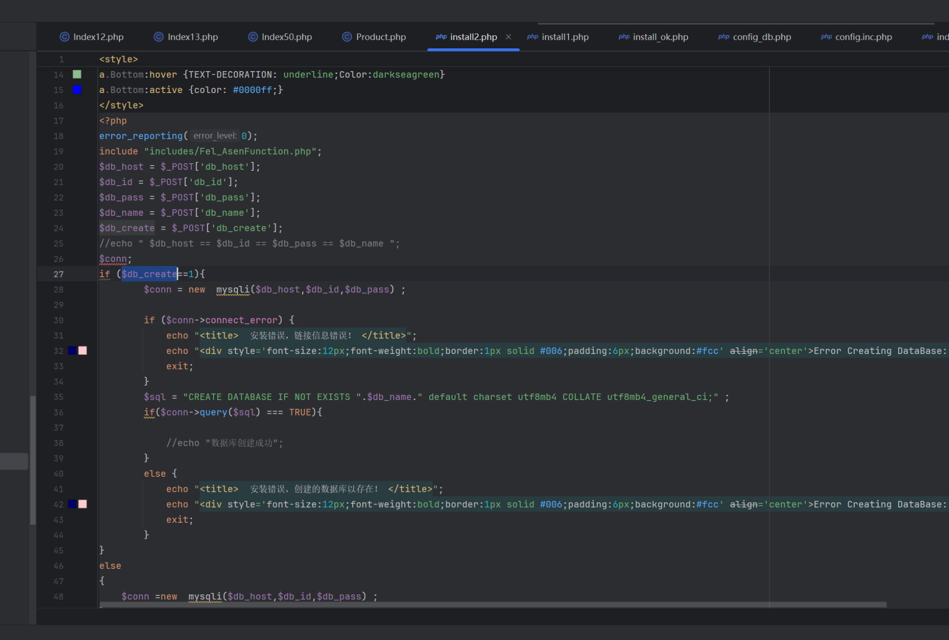Click the php icon on config_db.php tab
This screenshot has height=640, width=949.
pos(724,37)
